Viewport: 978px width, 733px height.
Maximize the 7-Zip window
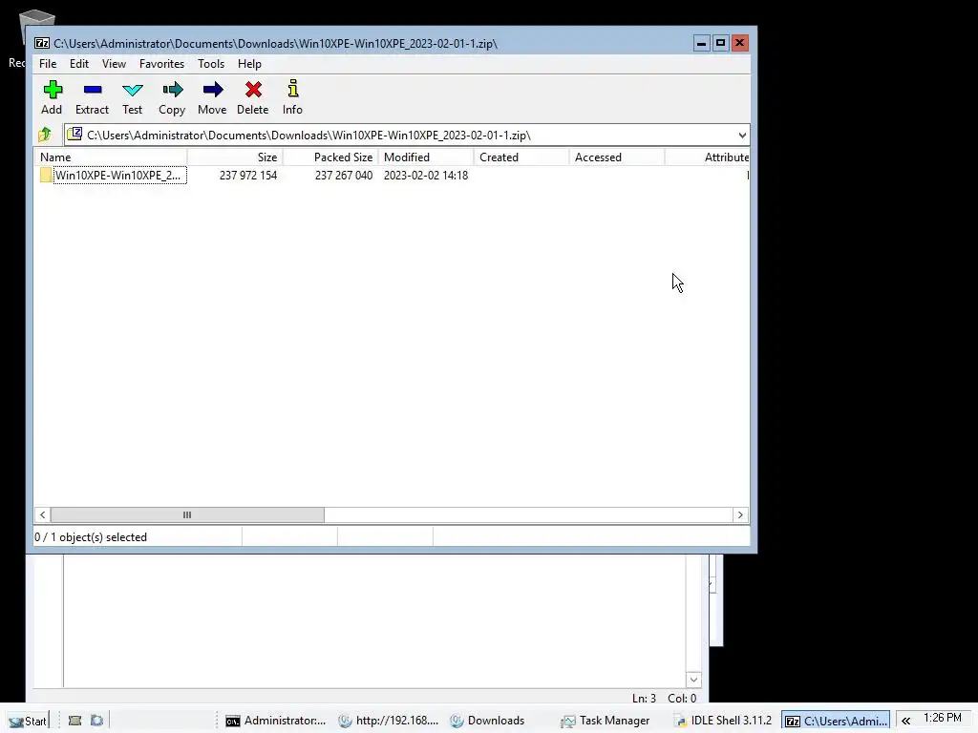720,43
